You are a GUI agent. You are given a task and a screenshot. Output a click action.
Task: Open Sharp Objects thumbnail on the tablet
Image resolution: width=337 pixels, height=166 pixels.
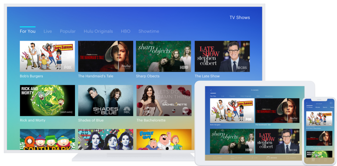point(232,141)
